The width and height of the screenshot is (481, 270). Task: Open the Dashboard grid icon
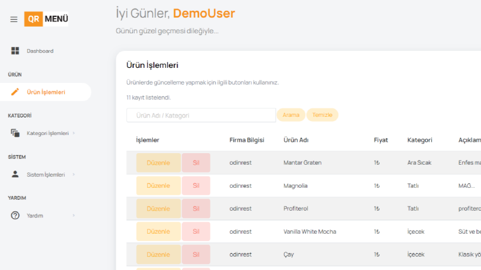coord(15,51)
